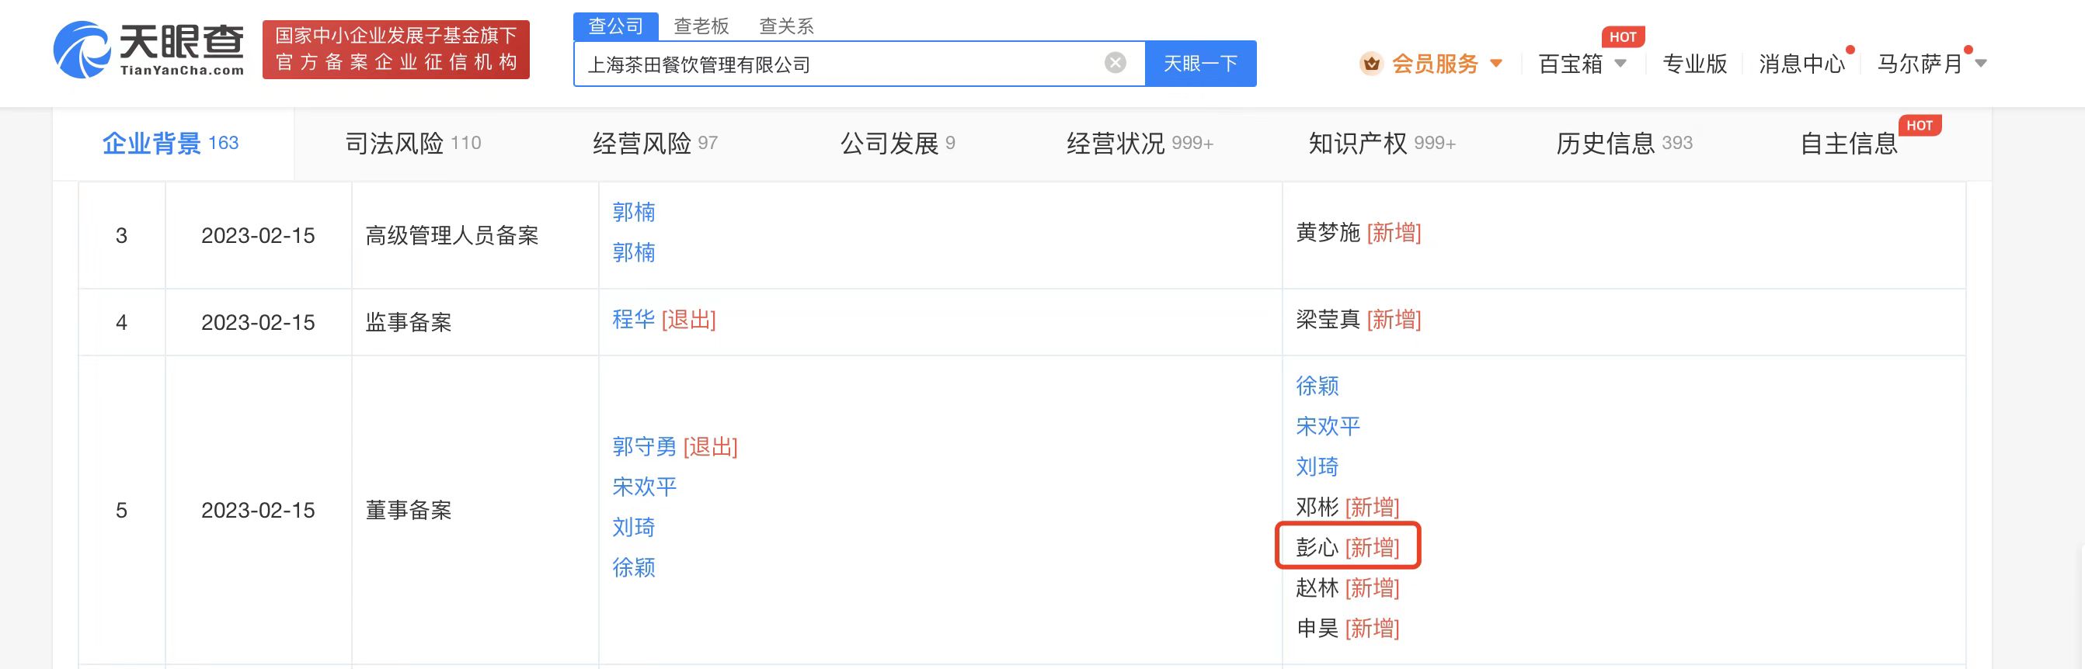Image resolution: width=2085 pixels, height=669 pixels.
Task: Click the membership crown icon
Action: pos(1370,63)
